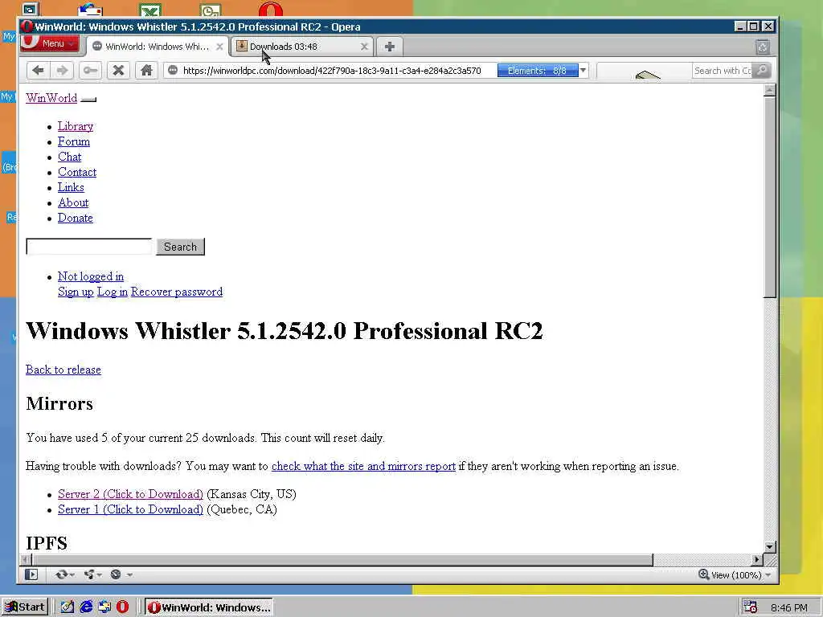Launch Opera from quick launch bar
This screenshot has height=617, width=823.
click(x=122, y=607)
